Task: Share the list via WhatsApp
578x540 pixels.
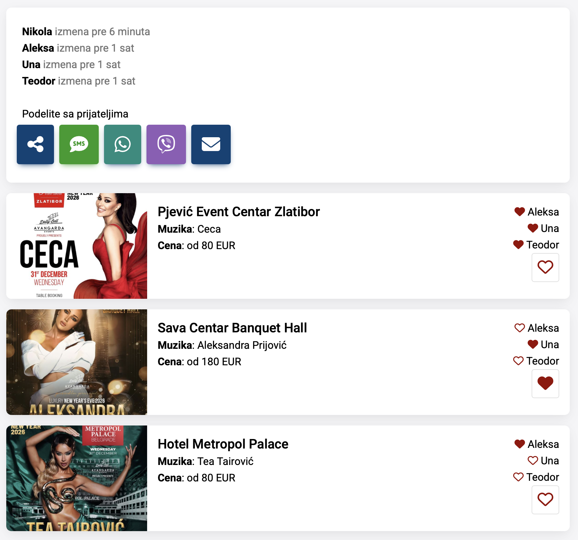Action: pos(122,144)
